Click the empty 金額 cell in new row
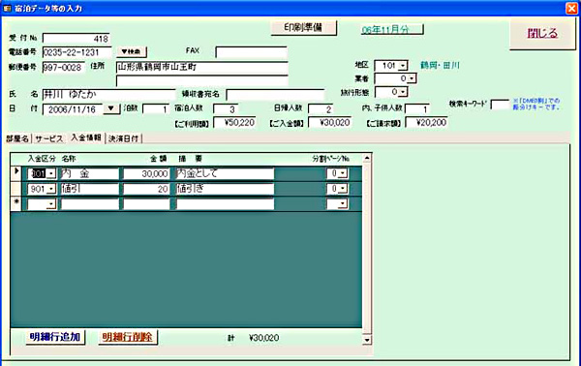Image resolution: width=581 pixels, height=366 pixels. [146, 203]
